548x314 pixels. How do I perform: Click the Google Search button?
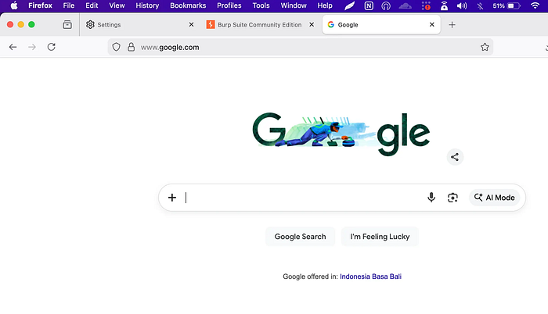pos(300,237)
